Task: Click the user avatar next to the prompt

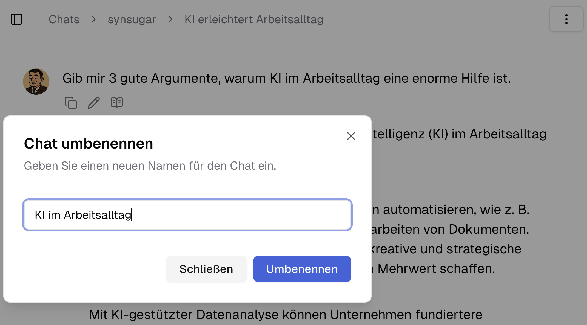Action: 36,81
